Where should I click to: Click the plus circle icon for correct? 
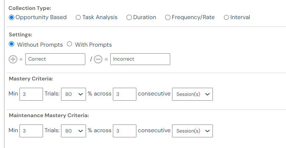pos(13,59)
